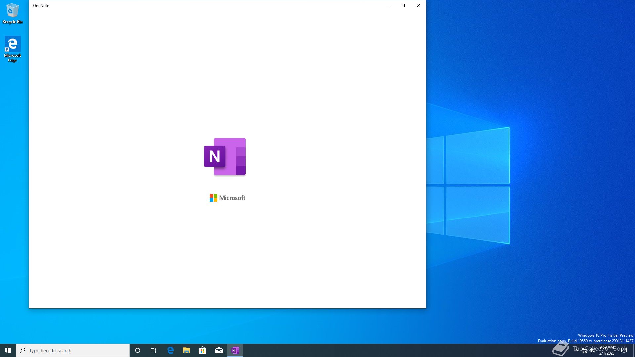Click the OneNote title bar text
Viewport: 635px width, 357px height.
point(41,6)
